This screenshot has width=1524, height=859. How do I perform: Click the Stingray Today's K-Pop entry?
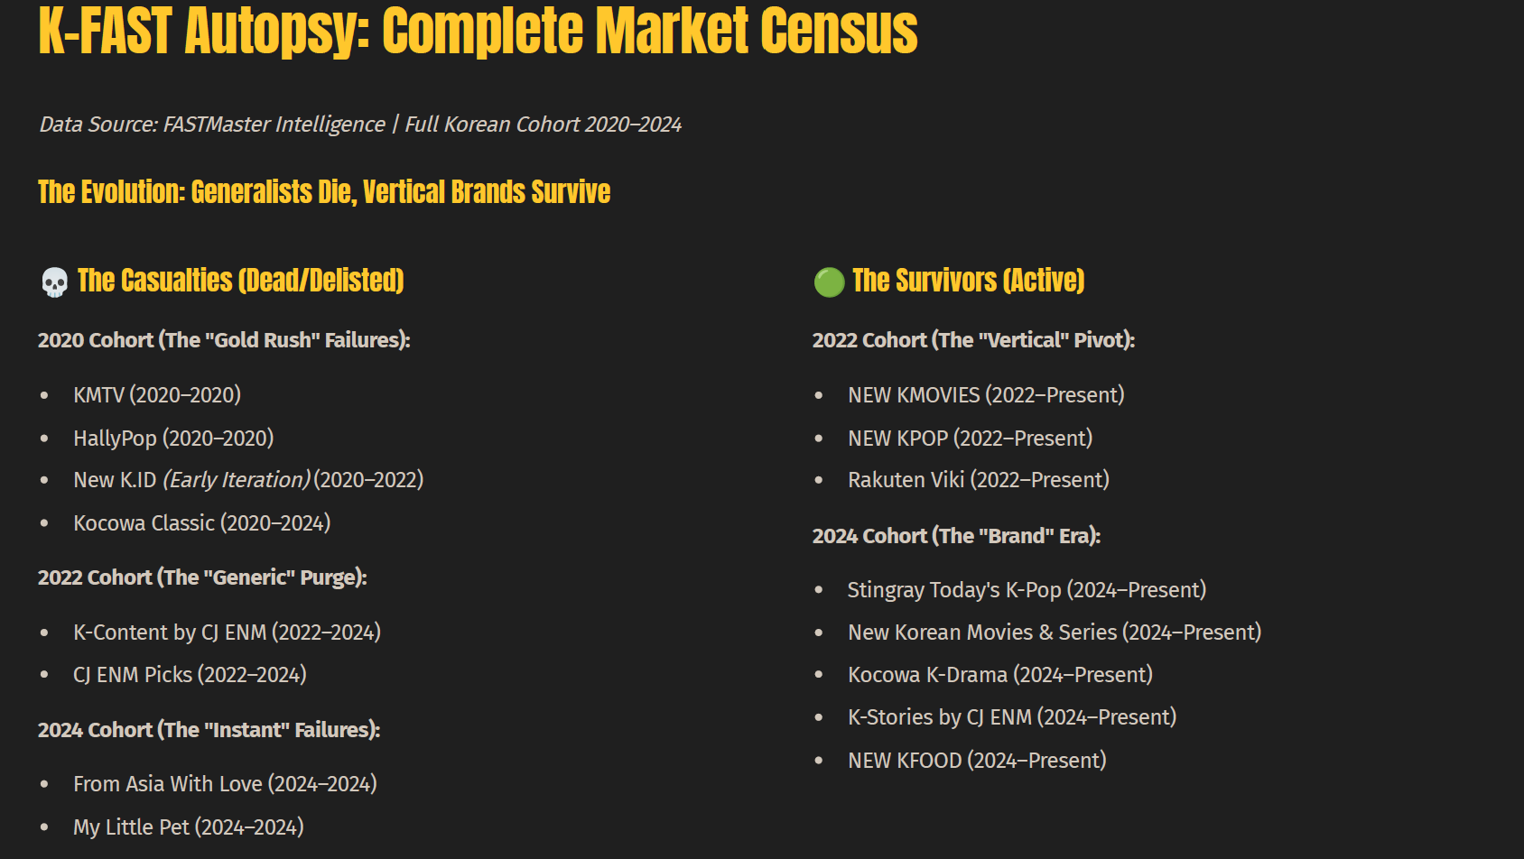click(1027, 590)
